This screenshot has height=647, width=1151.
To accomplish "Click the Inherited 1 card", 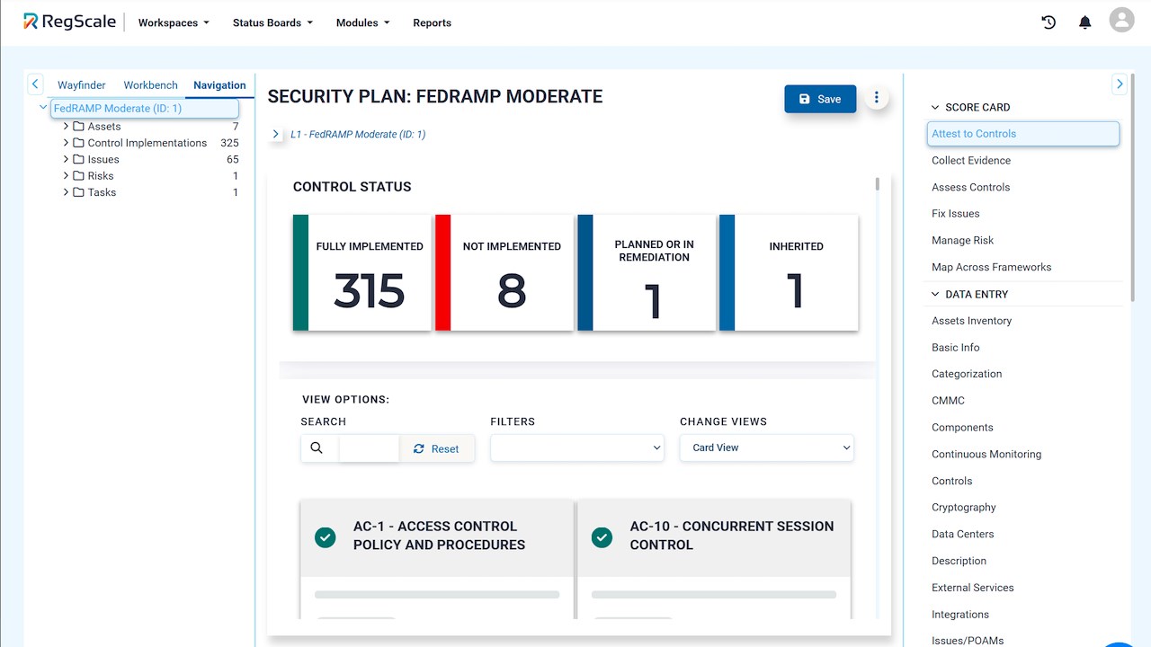I will (789, 272).
